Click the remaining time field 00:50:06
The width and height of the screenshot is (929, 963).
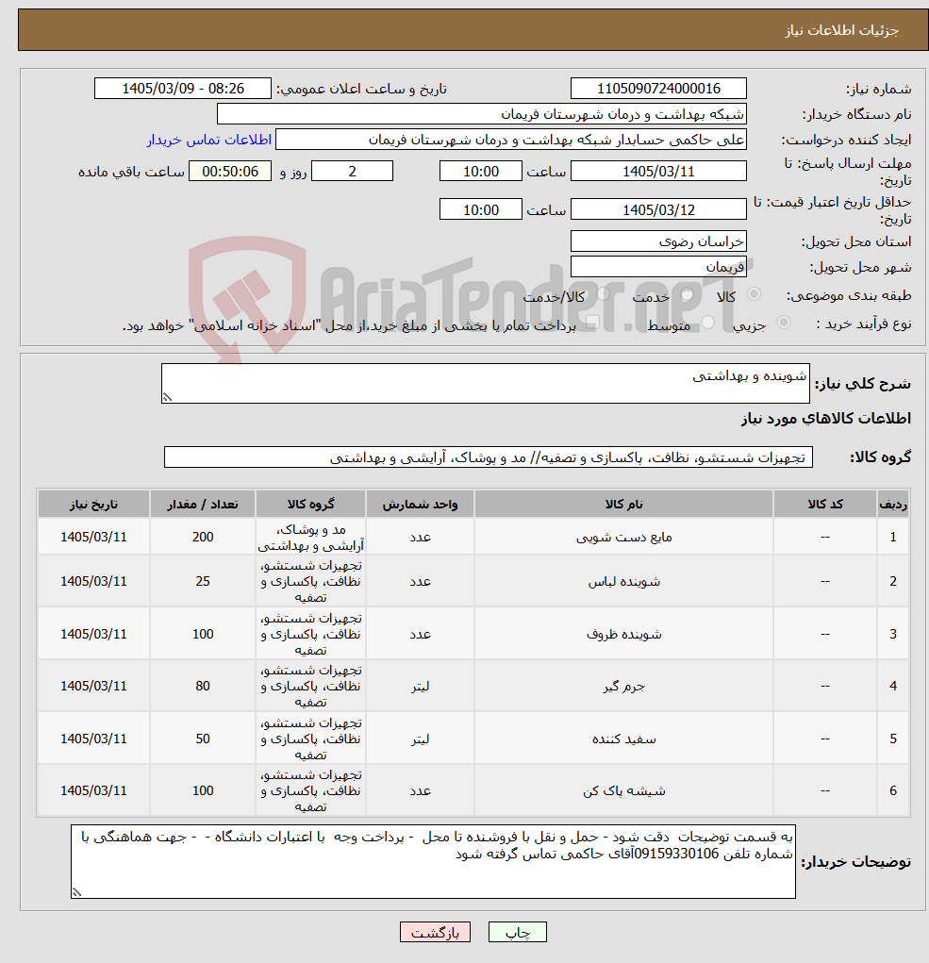tap(229, 172)
